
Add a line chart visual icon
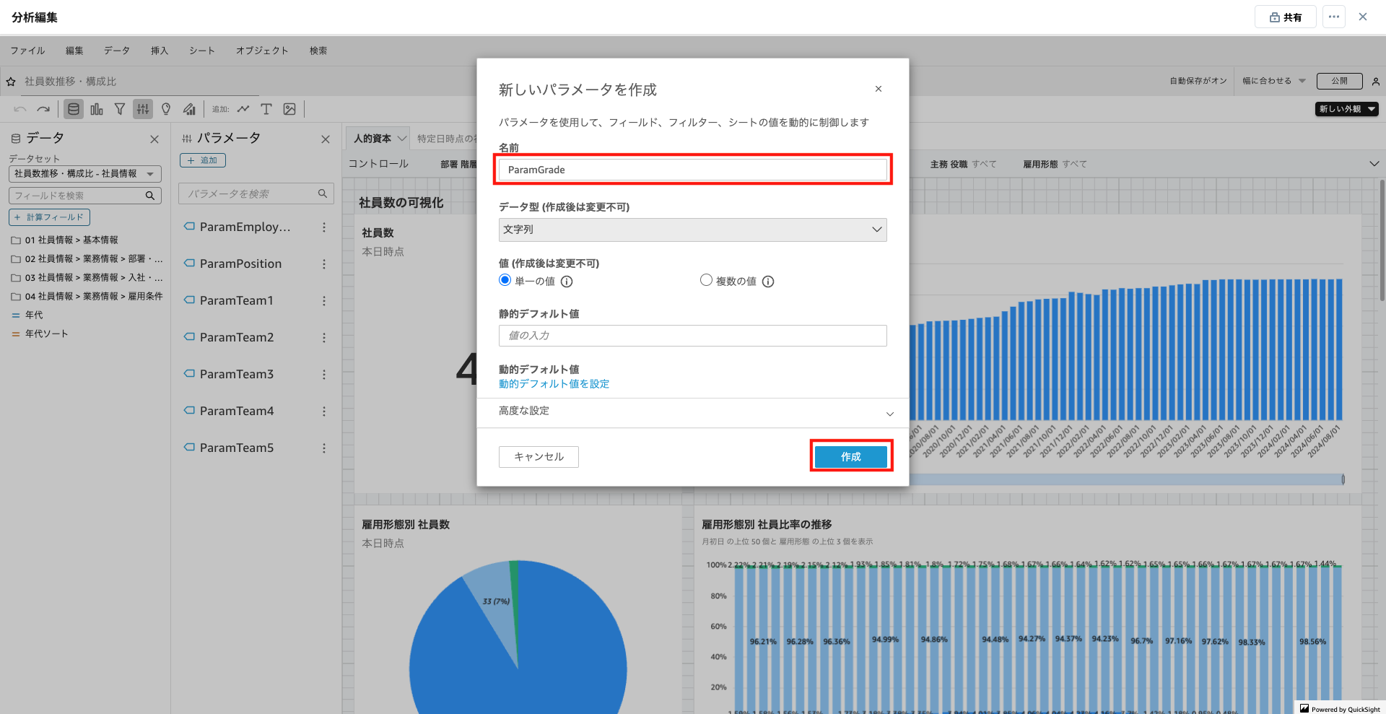[243, 109]
